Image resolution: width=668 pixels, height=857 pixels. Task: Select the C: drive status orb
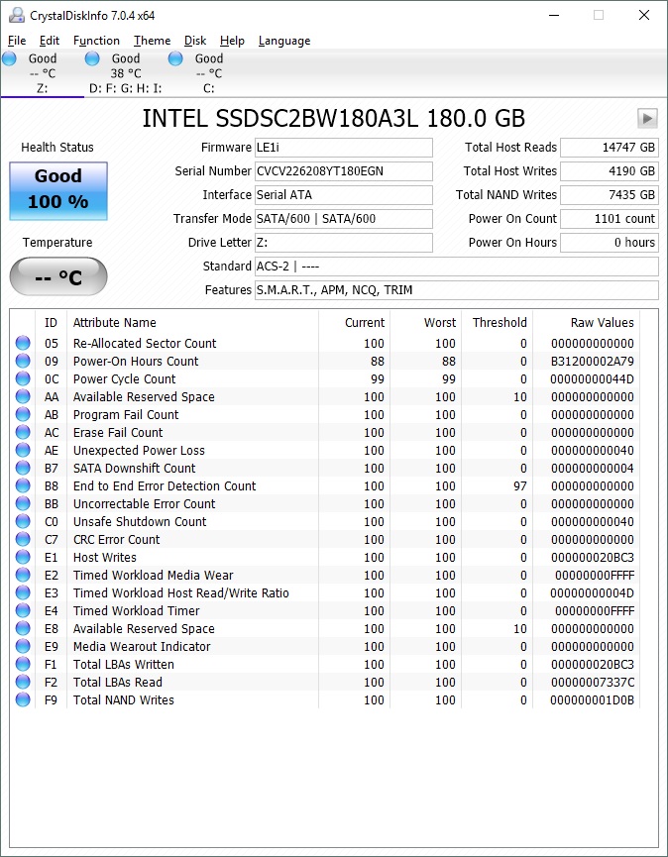(175, 59)
